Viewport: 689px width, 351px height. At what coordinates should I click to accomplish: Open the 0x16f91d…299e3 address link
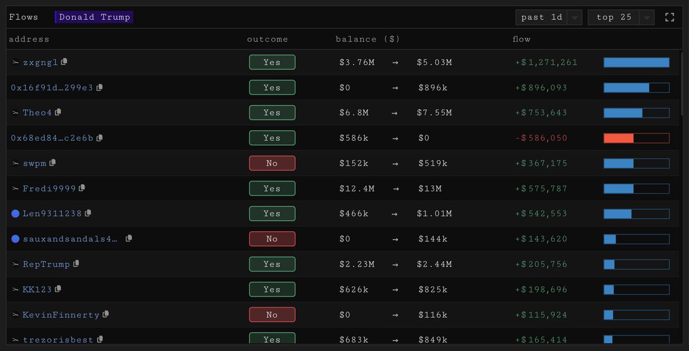tap(52, 88)
